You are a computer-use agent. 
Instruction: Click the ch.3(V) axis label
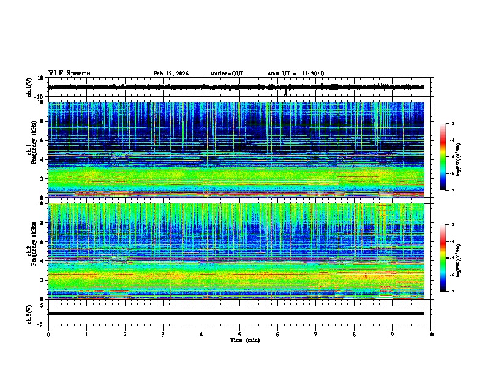tap(29, 314)
